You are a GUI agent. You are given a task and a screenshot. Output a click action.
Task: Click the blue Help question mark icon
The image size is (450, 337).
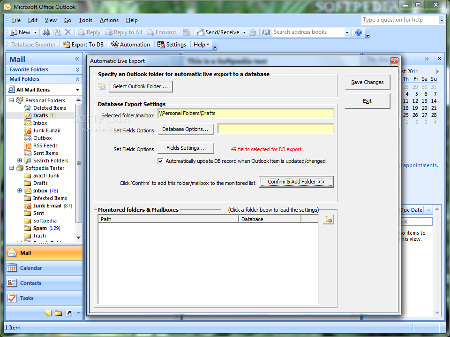click(359, 32)
